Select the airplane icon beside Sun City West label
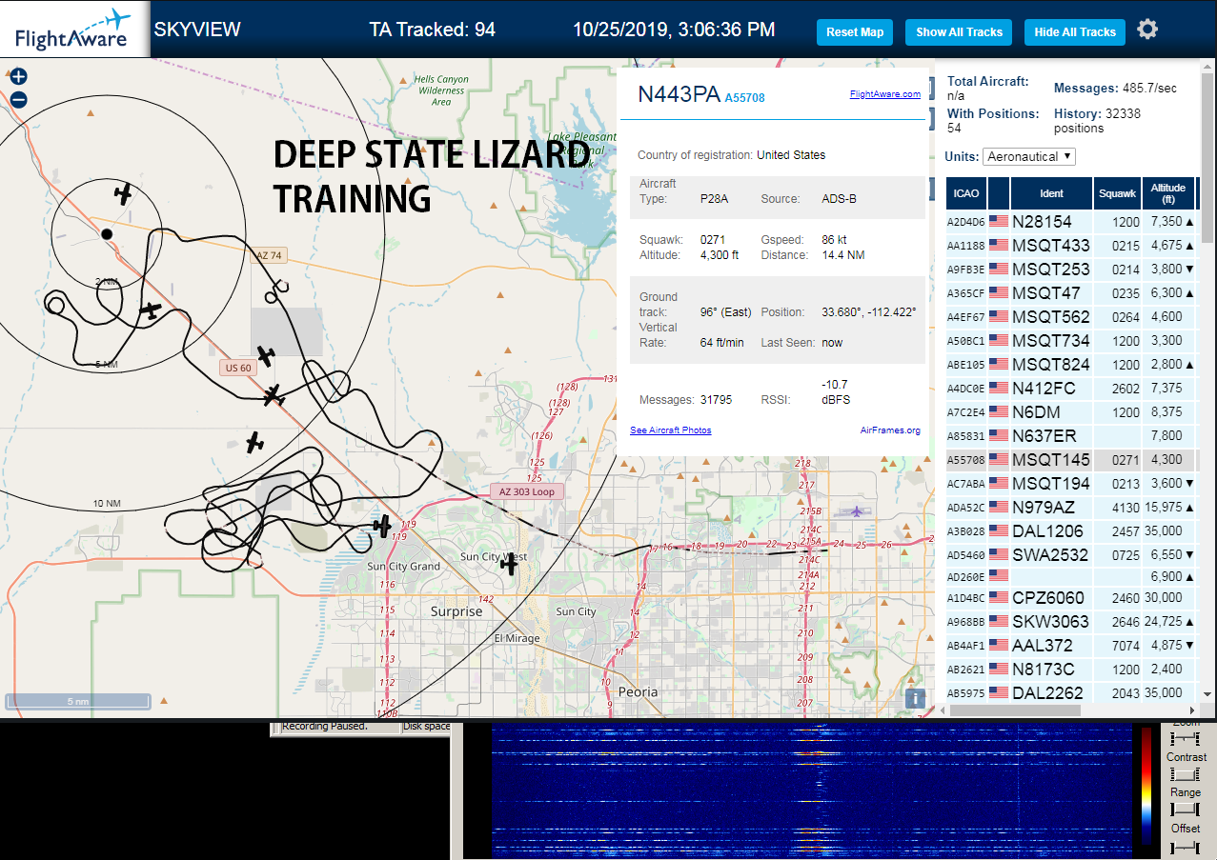 tap(509, 565)
